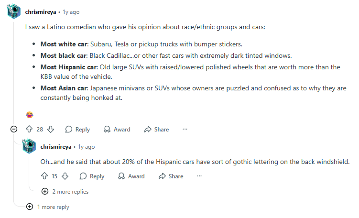
Task: Open more options on top comment
Action: 185,129
